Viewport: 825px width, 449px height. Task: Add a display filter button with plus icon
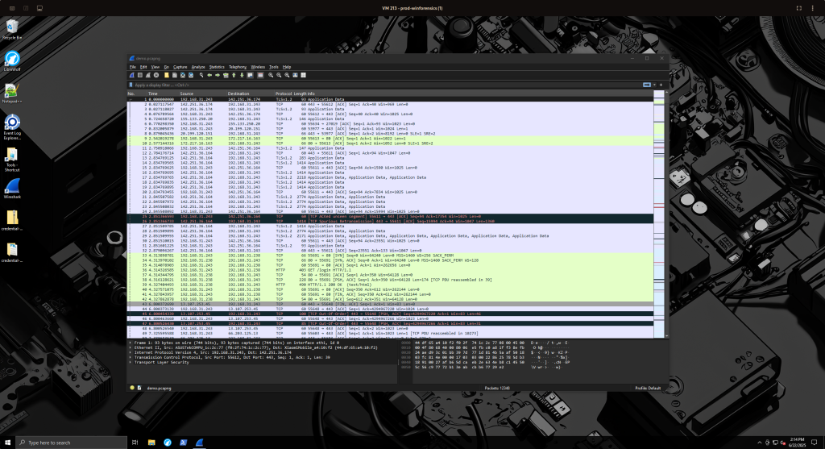click(661, 85)
